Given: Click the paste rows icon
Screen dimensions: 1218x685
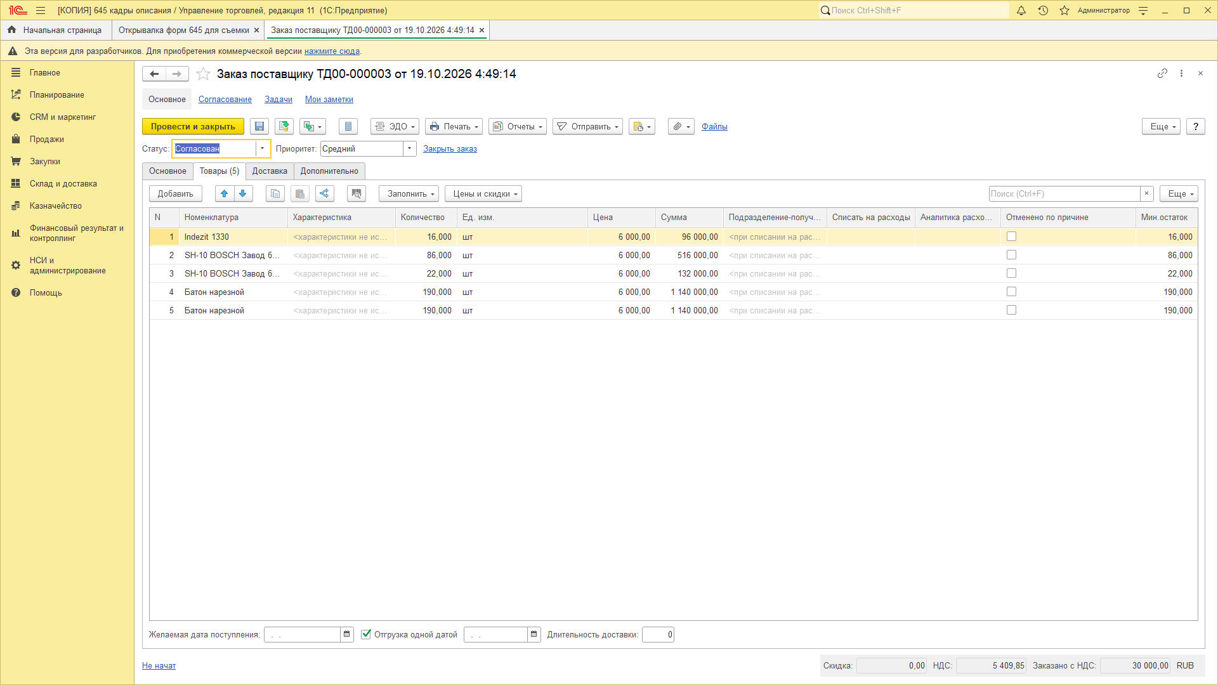Looking at the screenshot, I should point(300,194).
